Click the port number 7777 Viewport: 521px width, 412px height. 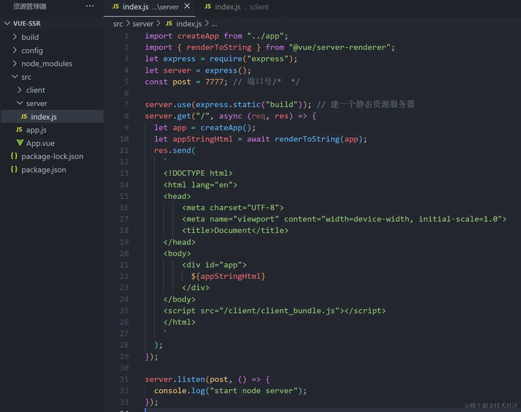click(214, 82)
